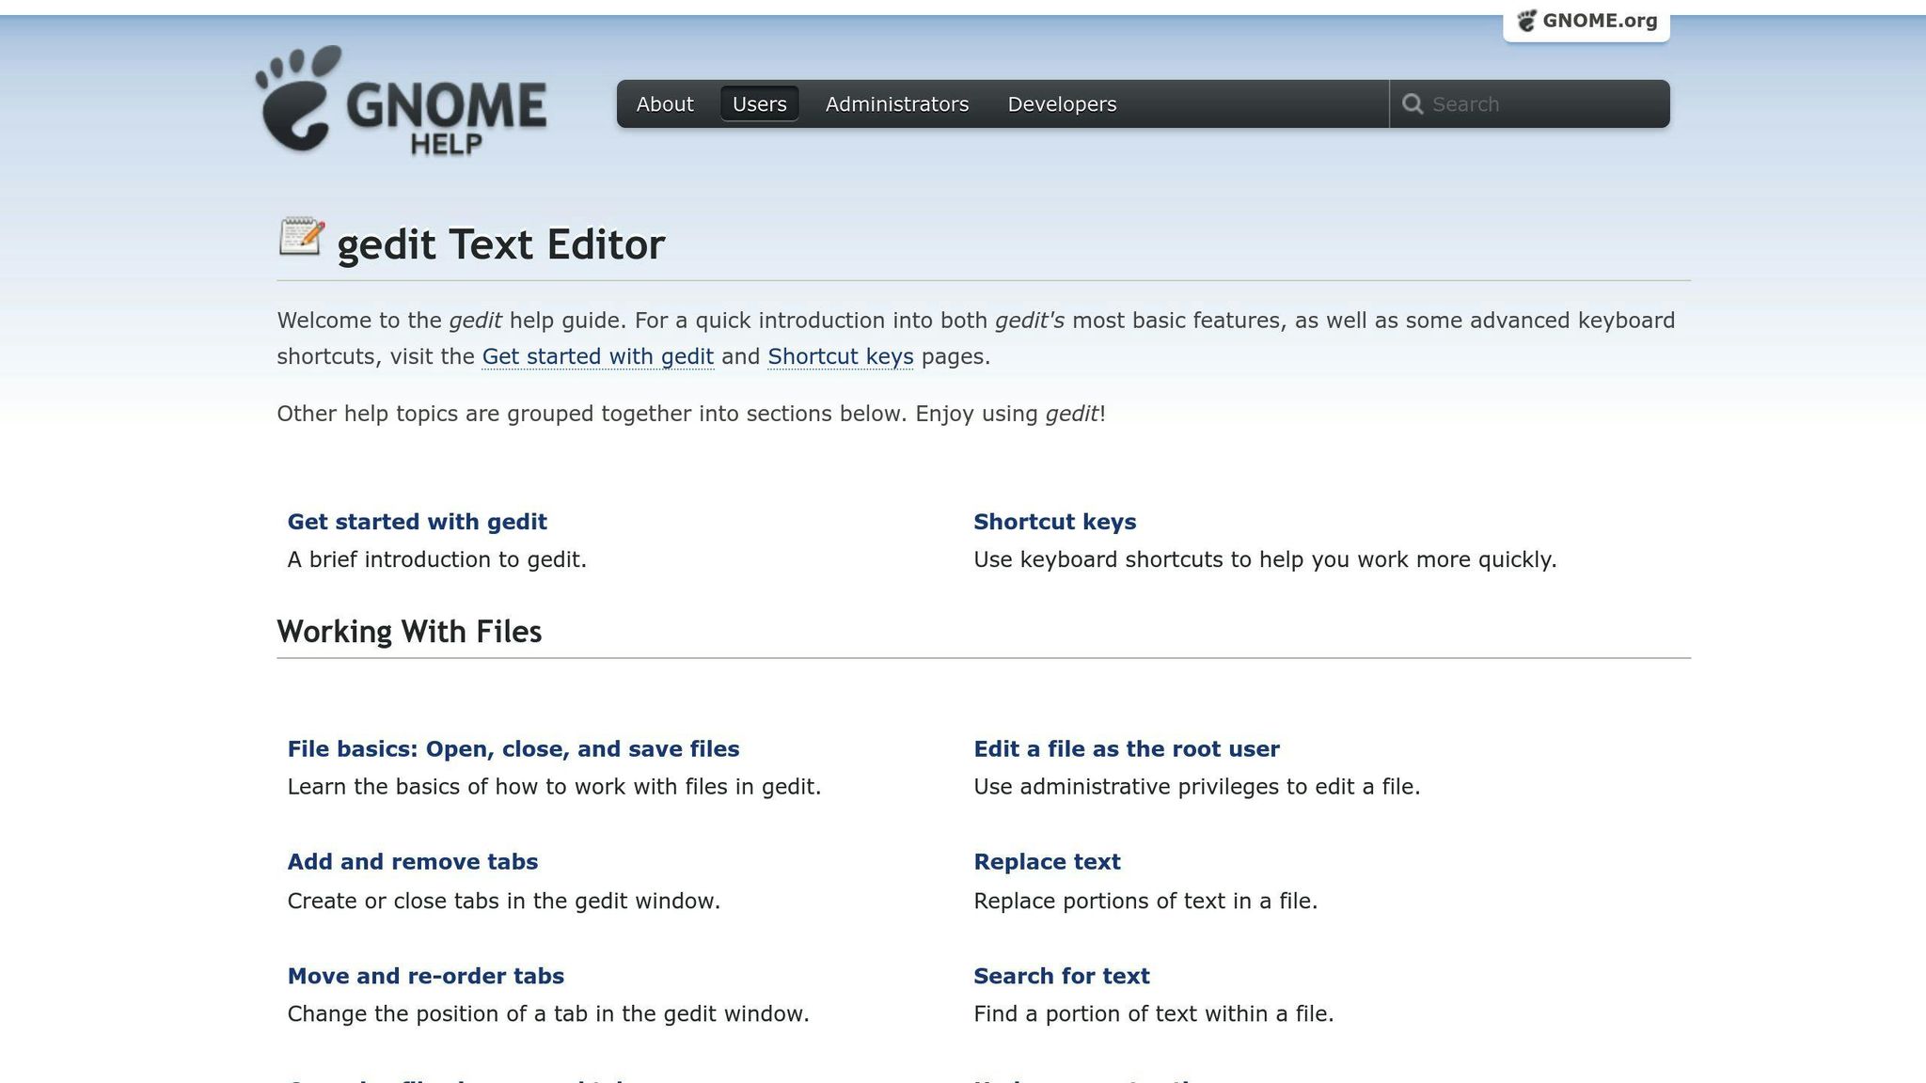Click 'Change the position of a tab' description
This screenshot has width=1926, height=1083.
click(x=548, y=1014)
